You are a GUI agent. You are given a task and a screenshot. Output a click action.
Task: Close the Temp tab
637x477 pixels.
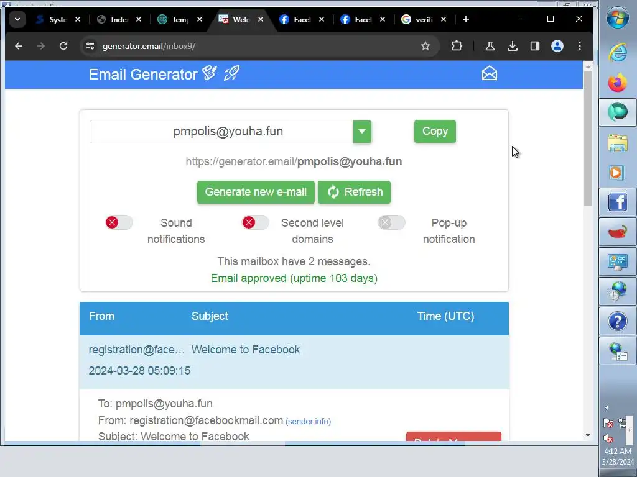click(x=200, y=19)
